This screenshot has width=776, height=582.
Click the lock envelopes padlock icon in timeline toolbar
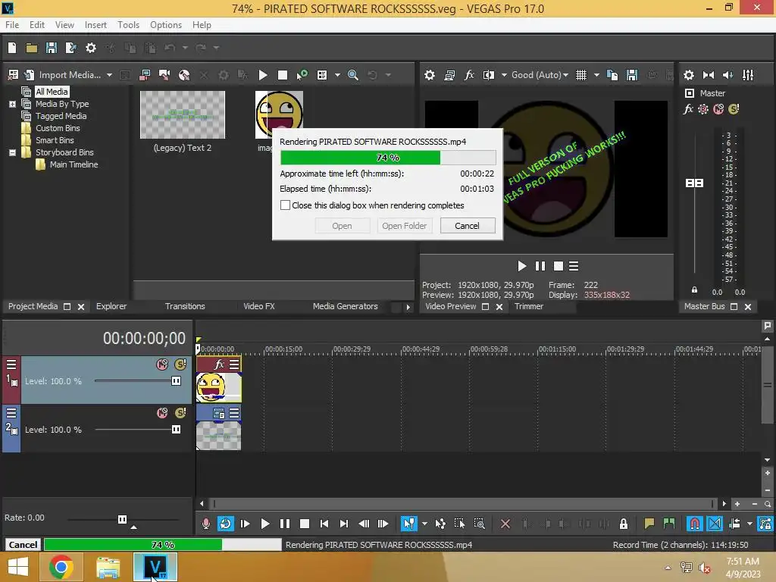(x=624, y=524)
